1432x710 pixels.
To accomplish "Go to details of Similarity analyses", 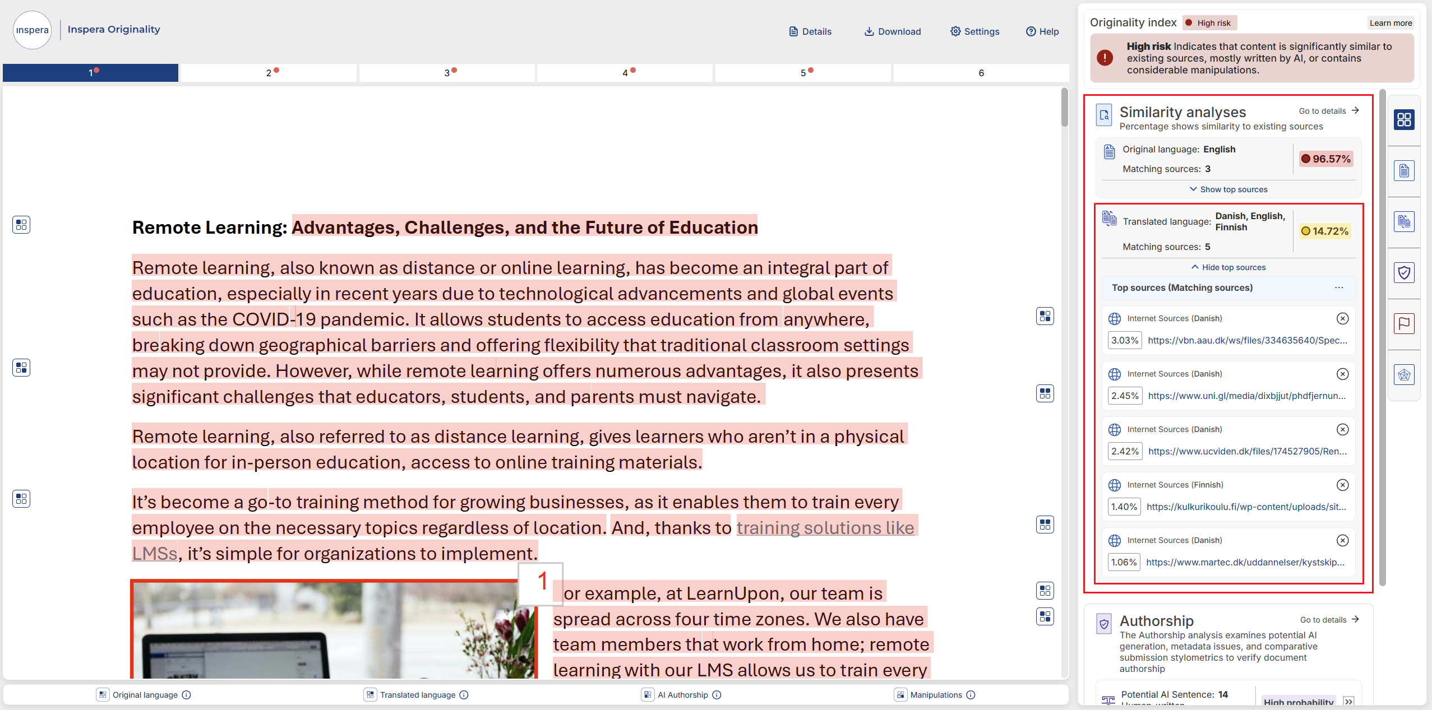I will point(1329,111).
